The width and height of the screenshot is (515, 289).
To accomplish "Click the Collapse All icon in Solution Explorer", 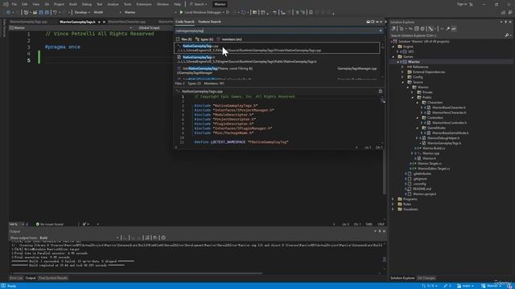I will coord(416,29).
